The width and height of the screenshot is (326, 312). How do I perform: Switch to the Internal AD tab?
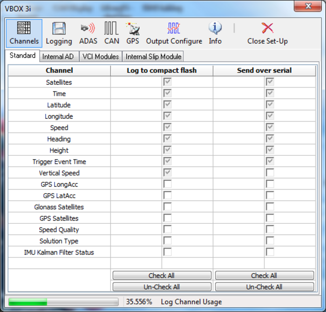pos(58,56)
